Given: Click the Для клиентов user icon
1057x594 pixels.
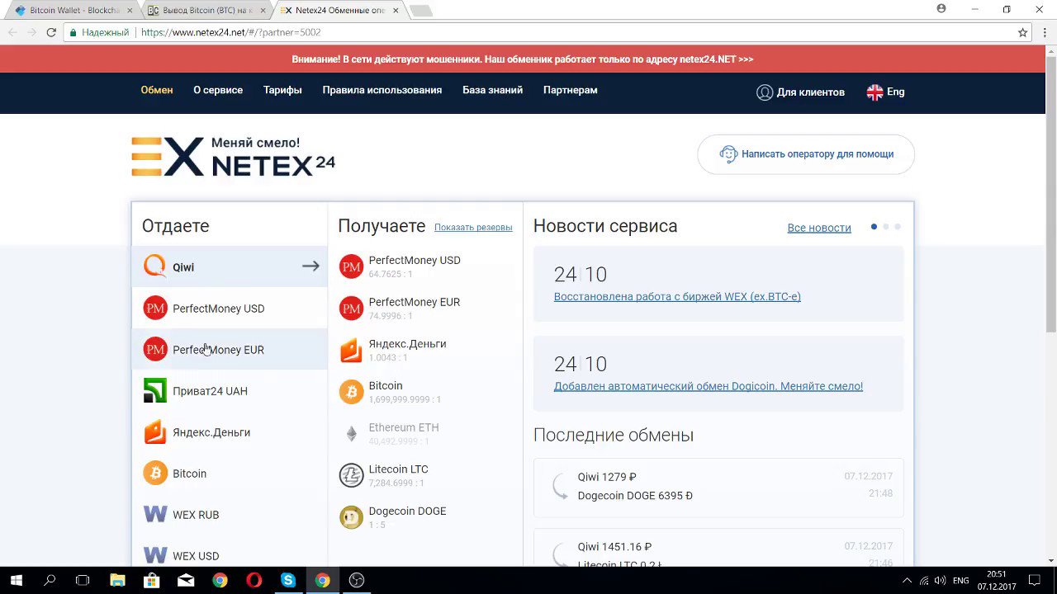Looking at the screenshot, I should click(765, 92).
